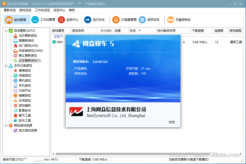Click the 5.0.4413.0 version number in dialog
The width and height of the screenshot is (246, 164).
[100, 62]
